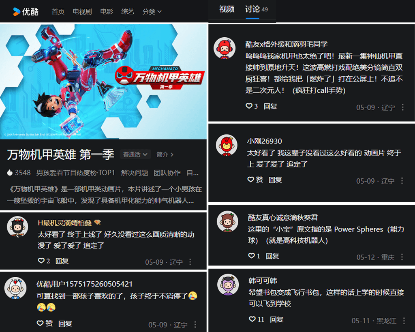The width and height of the screenshot is (415, 332).
Task: Click three-dot menu on 优酷用户1575175260505421 comment
Action: pos(195,325)
